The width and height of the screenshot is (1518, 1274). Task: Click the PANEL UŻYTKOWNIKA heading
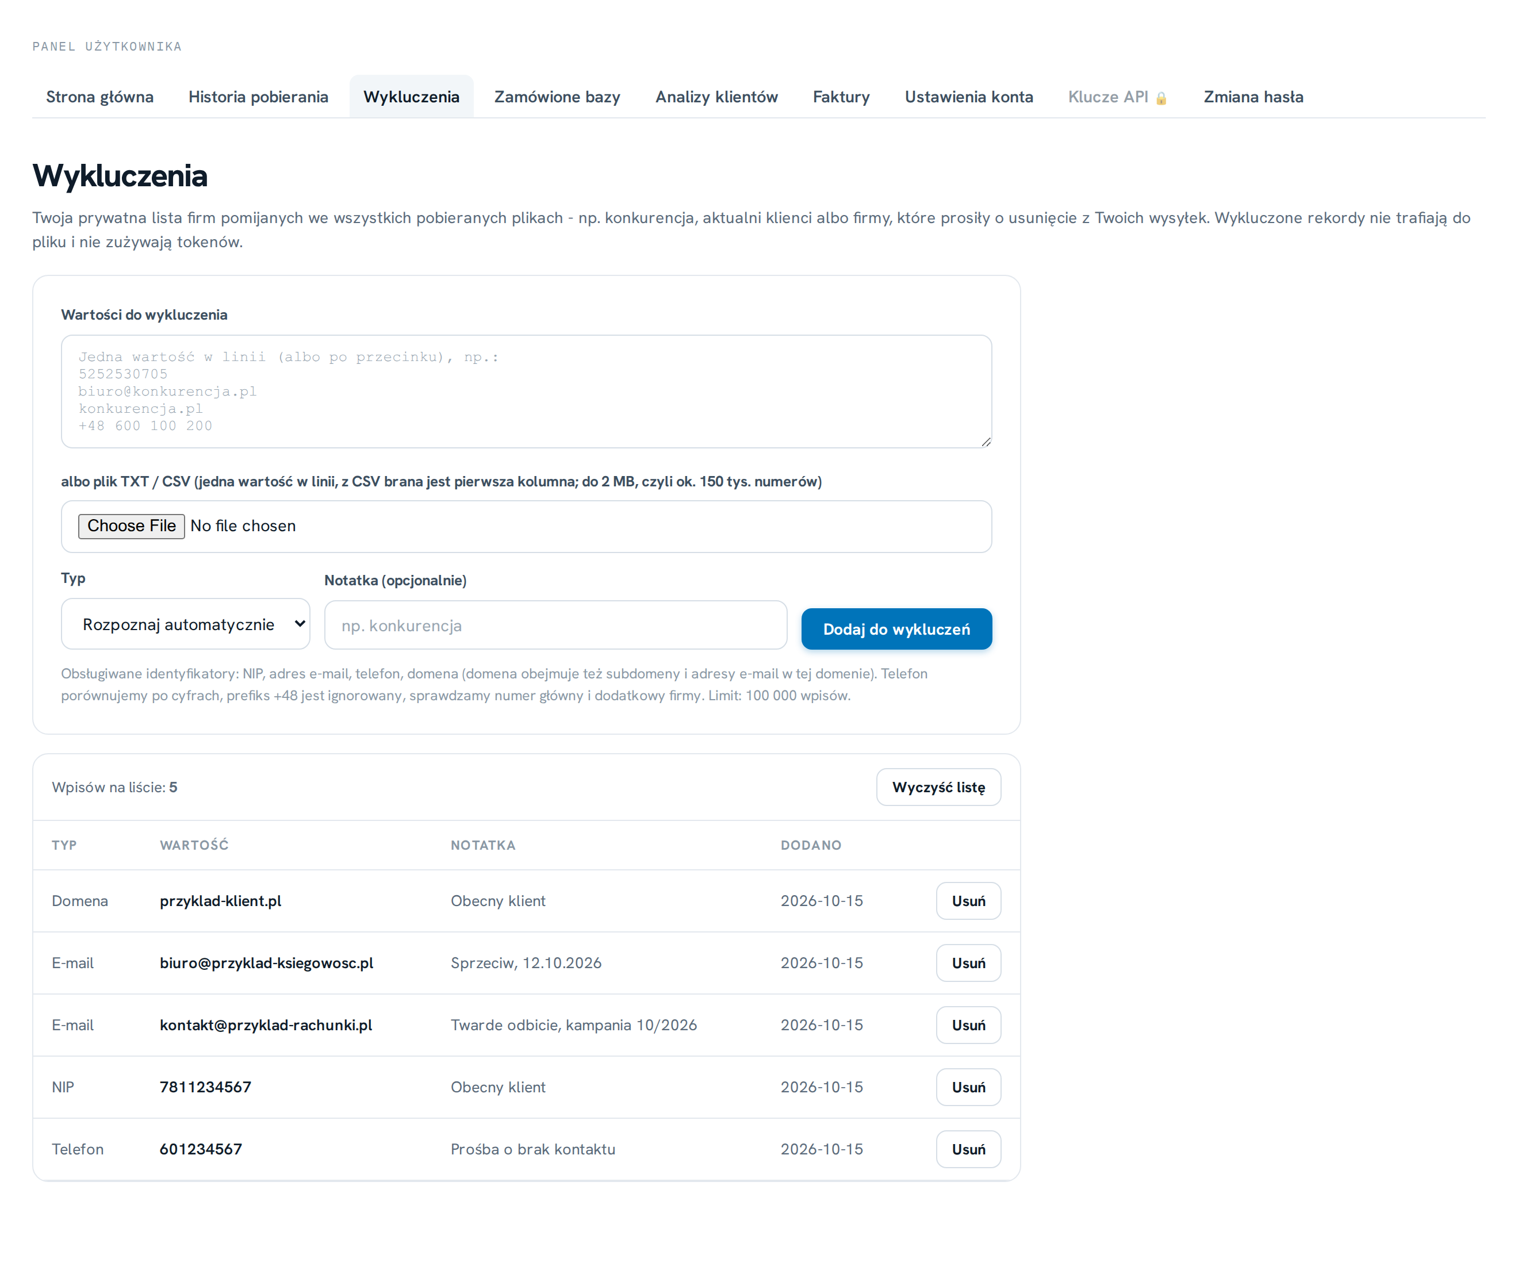107,46
